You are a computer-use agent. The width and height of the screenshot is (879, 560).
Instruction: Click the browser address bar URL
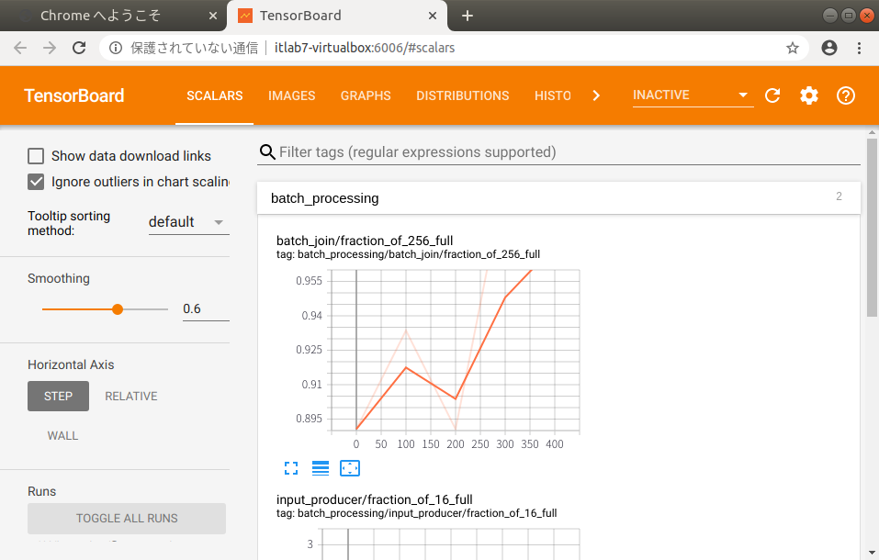(365, 48)
